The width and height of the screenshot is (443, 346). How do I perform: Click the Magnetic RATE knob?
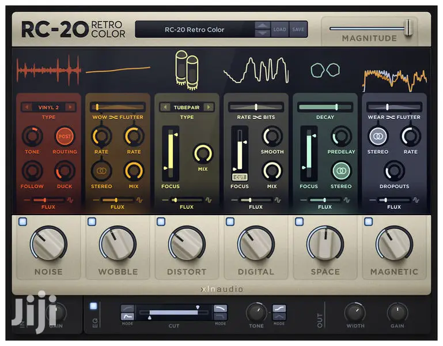(x=411, y=136)
